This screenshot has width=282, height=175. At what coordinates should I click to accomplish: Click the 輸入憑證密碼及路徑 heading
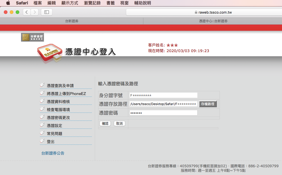point(118,84)
